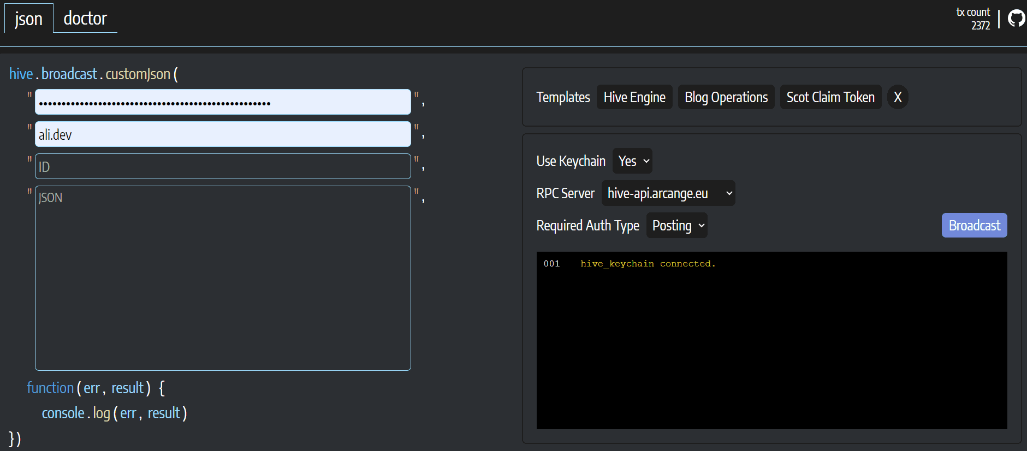Click the console.log(err, result) code line
The width and height of the screenshot is (1027, 451).
[115, 413]
